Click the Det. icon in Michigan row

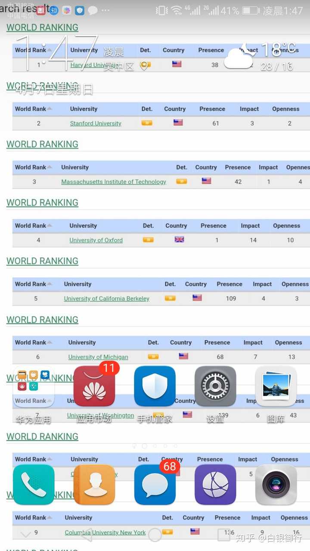coord(153,356)
